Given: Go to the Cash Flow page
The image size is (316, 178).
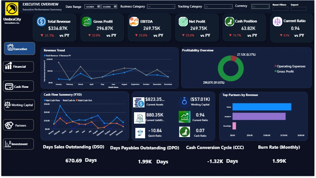Looking at the screenshot, I should click(18, 86).
